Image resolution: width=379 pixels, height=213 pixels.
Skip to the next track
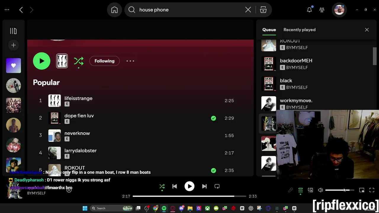pyautogui.click(x=204, y=186)
